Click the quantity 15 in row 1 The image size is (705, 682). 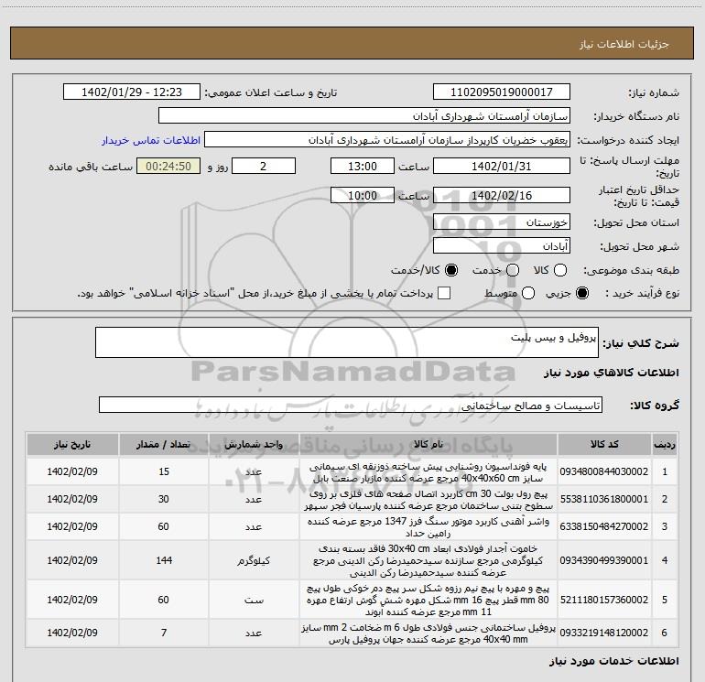(164, 471)
